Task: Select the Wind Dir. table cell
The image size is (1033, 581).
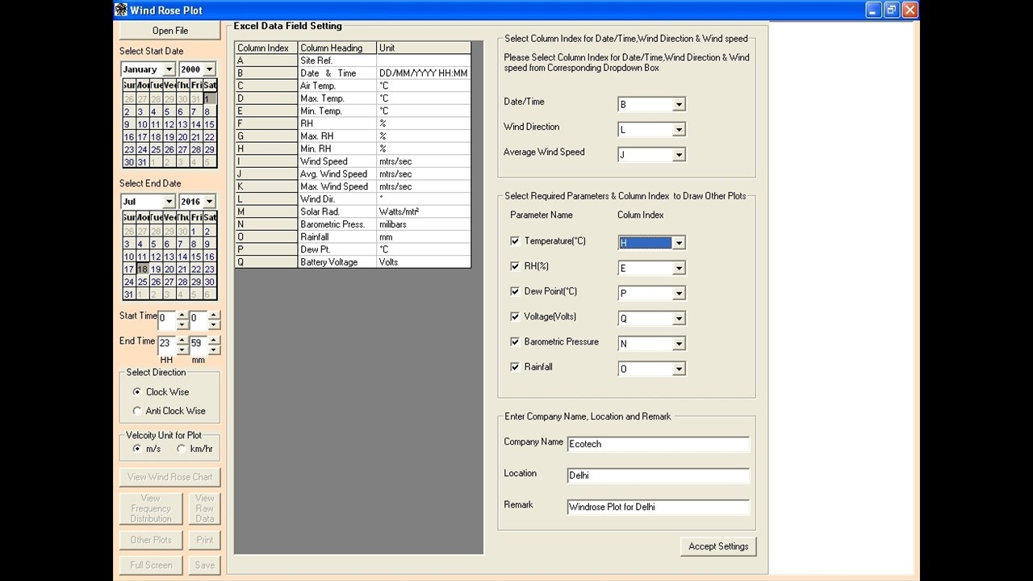Action: pyautogui.click(x=337, y=199)
